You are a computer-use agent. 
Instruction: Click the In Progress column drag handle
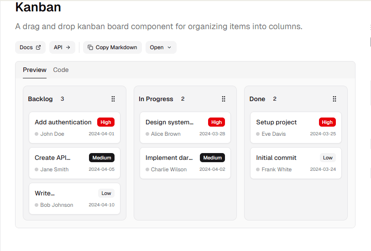[x=224, y=99]
